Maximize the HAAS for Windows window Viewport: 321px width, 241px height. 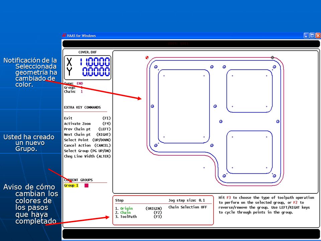pos(312,36)
